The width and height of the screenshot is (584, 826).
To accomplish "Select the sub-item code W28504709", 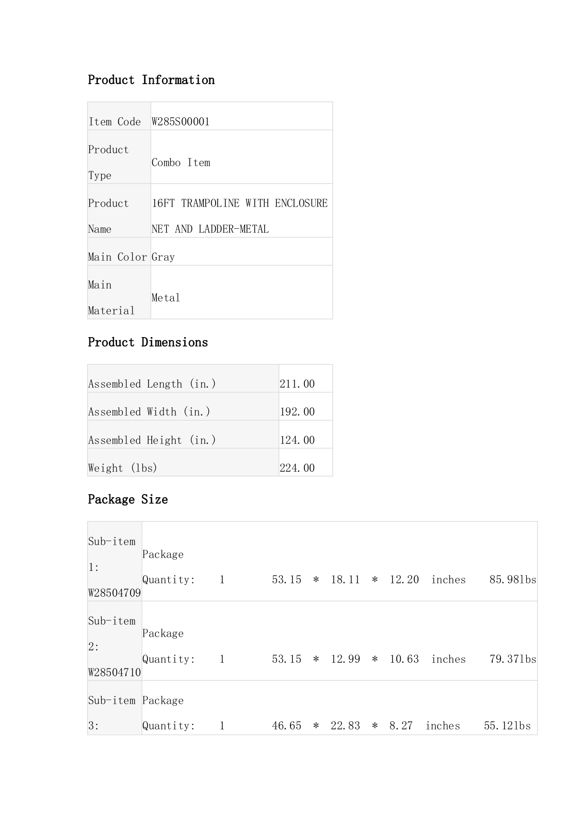I will [x=115, y=593].
